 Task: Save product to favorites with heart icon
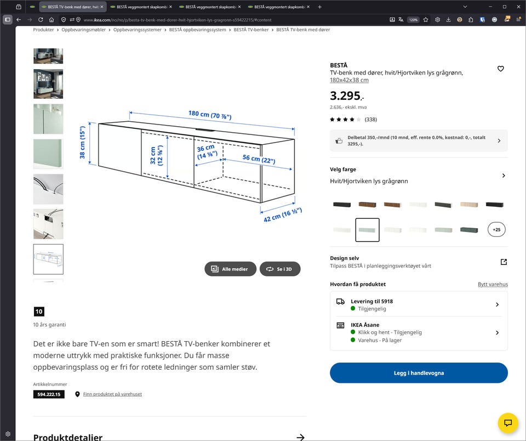pos(500,69)
